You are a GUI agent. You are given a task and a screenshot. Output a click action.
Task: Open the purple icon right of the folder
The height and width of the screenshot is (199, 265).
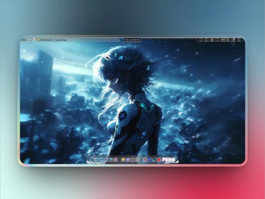128,160
